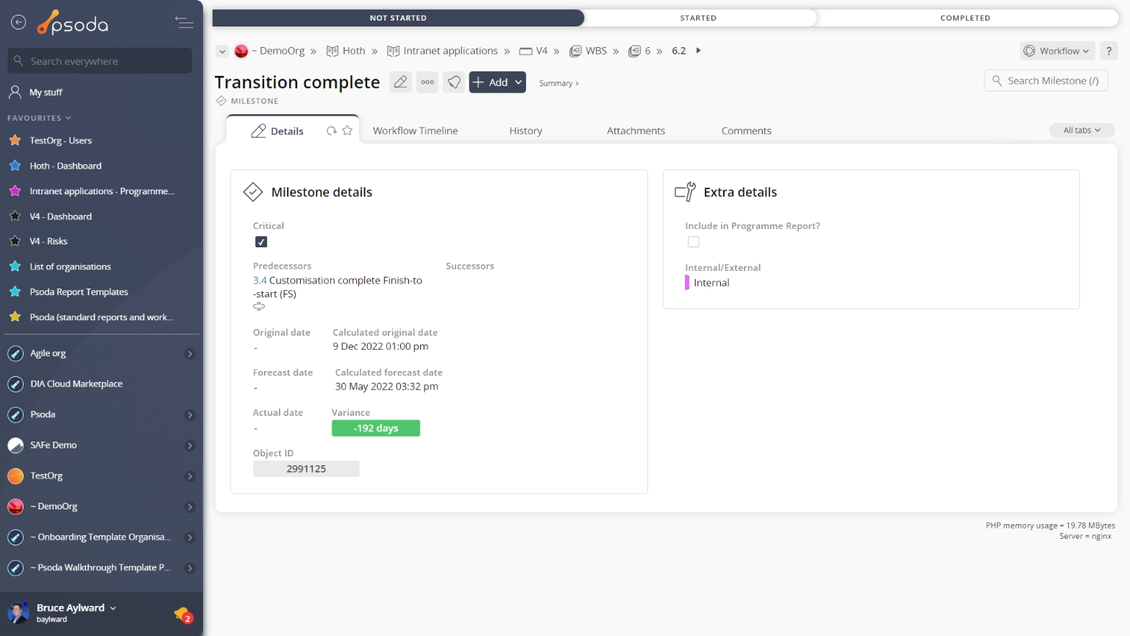Click the notifications bell icon with badge
This screenshot has width=1130, height=636.
tap(182, 614)
